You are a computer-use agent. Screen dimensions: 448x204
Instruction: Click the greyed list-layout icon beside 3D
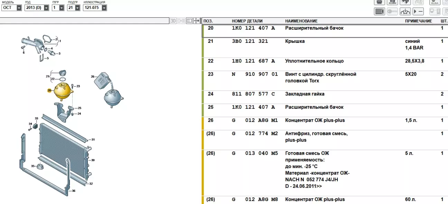(181, 21)
